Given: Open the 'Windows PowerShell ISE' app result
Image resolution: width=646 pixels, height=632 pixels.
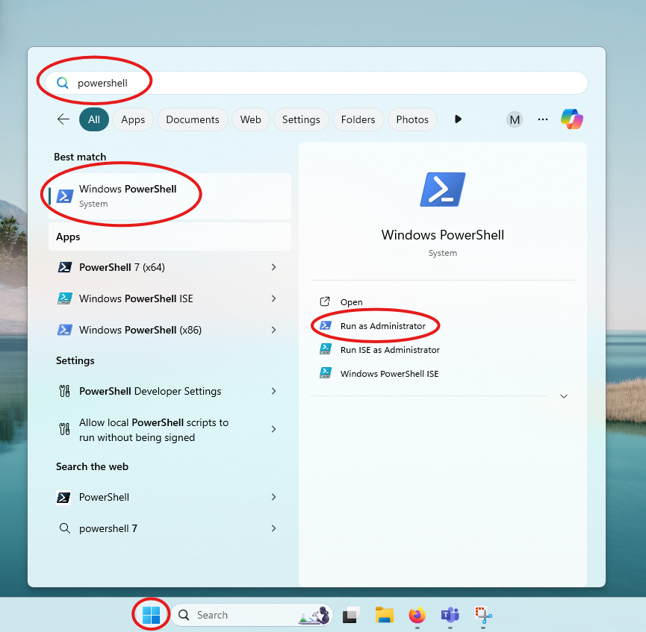Looking at the screenshot, I should (x=170, y=298).
